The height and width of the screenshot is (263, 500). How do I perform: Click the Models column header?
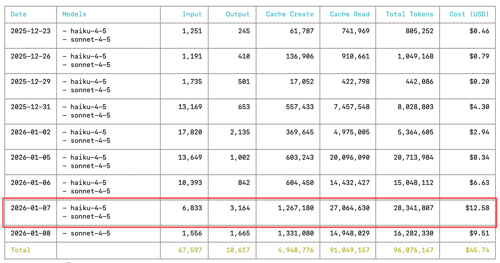[x=74, y=14]
